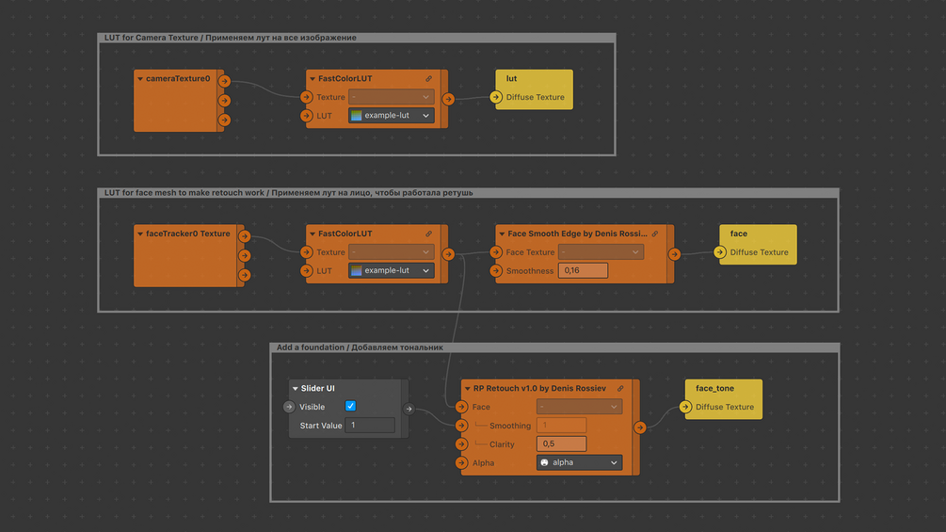This screenshot has width=946, height=532.
Task: Open Texture dropdown of top FastColorLUT
Action: pyautogui.click(x=391, y=96)
